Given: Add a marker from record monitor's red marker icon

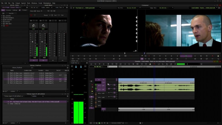Looking at the screenshot, I should [x=212, y=56].
